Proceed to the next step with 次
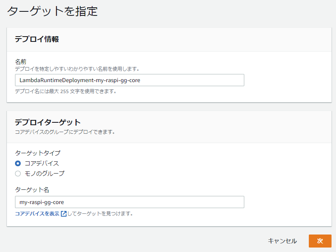Image resolution: width=336 pixels, height=252 pixels. click(x=321, y=241)
